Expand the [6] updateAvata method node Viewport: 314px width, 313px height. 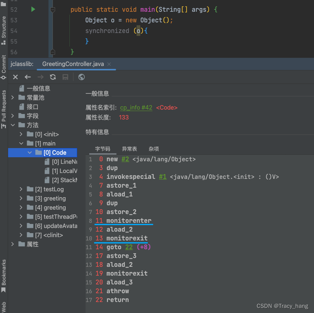click(x=21, y=226)
